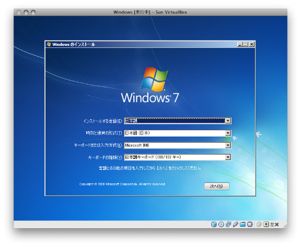Click the 'キーボードの種類(Y)' label
Viewport: 301px width, 247px height.
click(x=105, y=157)
